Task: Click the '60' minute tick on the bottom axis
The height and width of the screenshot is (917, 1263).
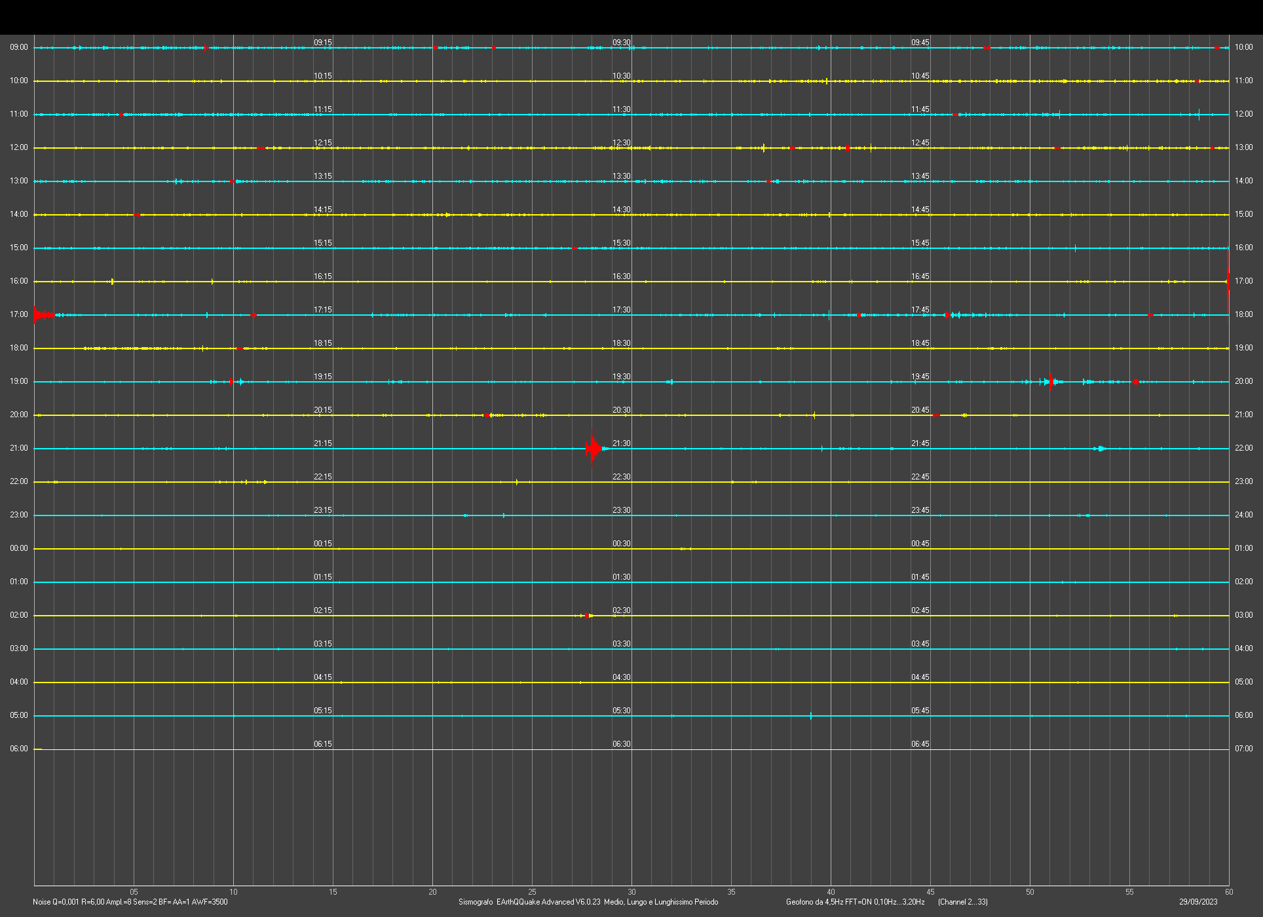Action: [x=1229, y=892]
